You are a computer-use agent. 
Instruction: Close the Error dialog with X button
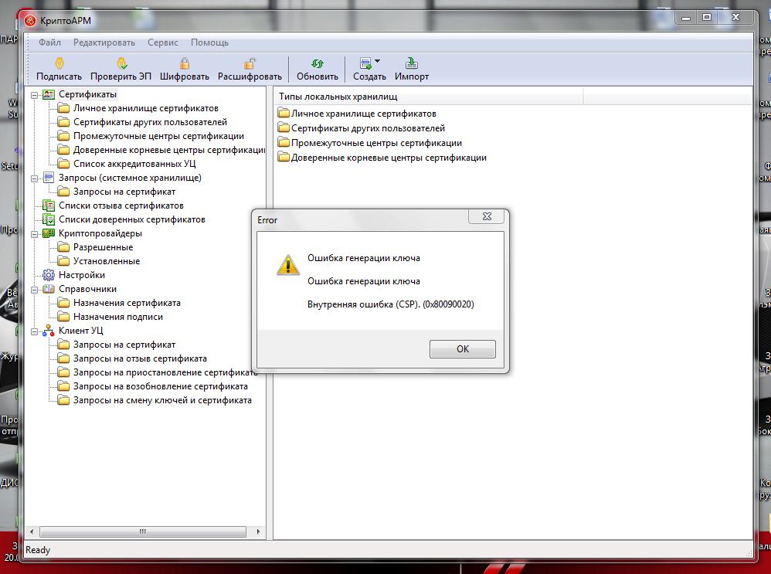[x=485, y=219]
